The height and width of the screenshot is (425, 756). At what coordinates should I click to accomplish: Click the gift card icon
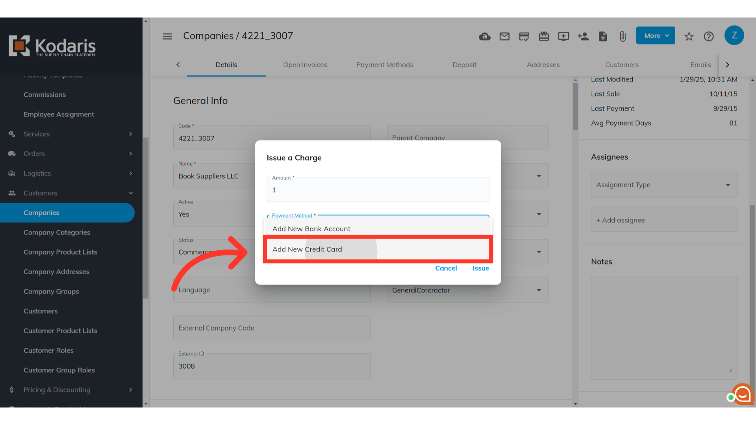pyautogui.click(x=544, y=37)
